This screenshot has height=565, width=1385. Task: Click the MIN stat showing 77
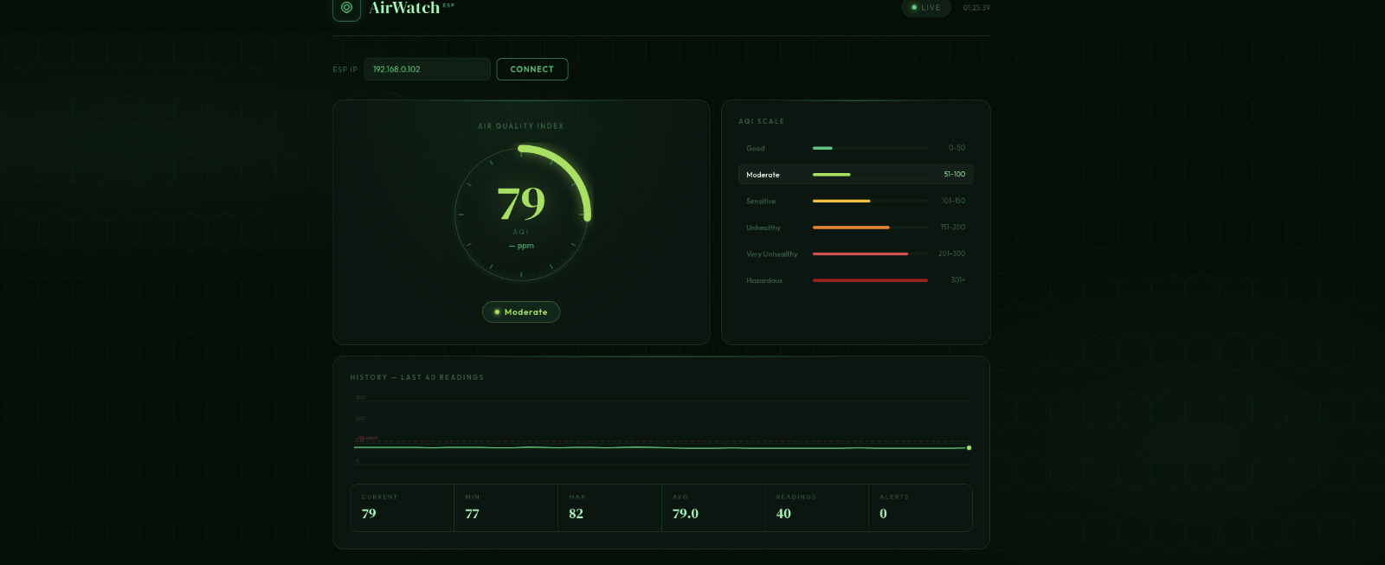[506, 508]
